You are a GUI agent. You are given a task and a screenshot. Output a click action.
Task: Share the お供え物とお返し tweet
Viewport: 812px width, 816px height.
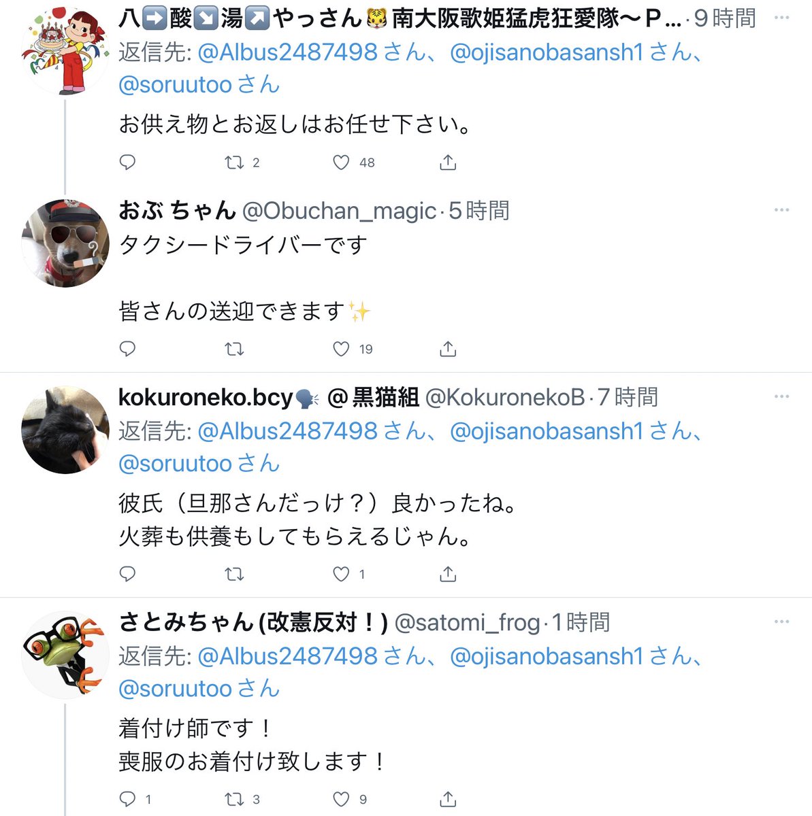448,163
